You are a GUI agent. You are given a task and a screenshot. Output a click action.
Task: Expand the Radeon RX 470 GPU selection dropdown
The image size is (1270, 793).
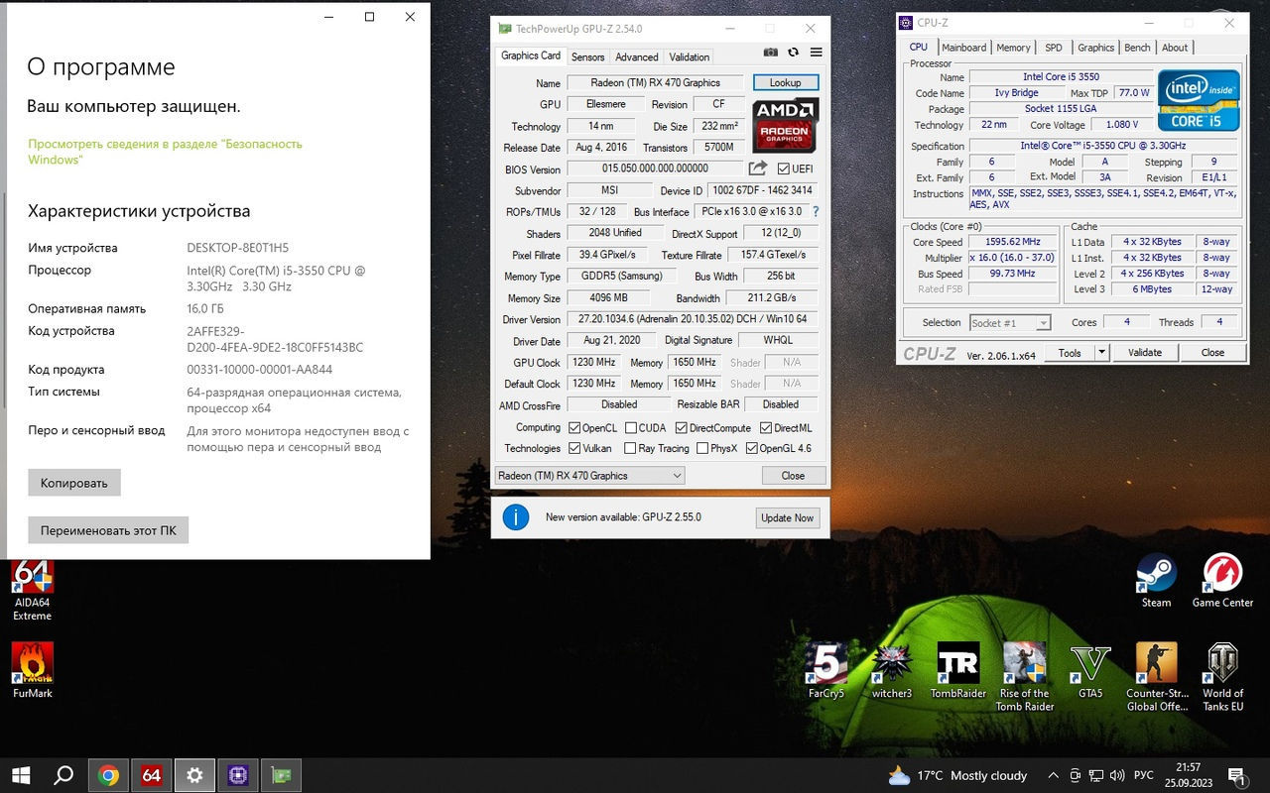click(589, 476)
